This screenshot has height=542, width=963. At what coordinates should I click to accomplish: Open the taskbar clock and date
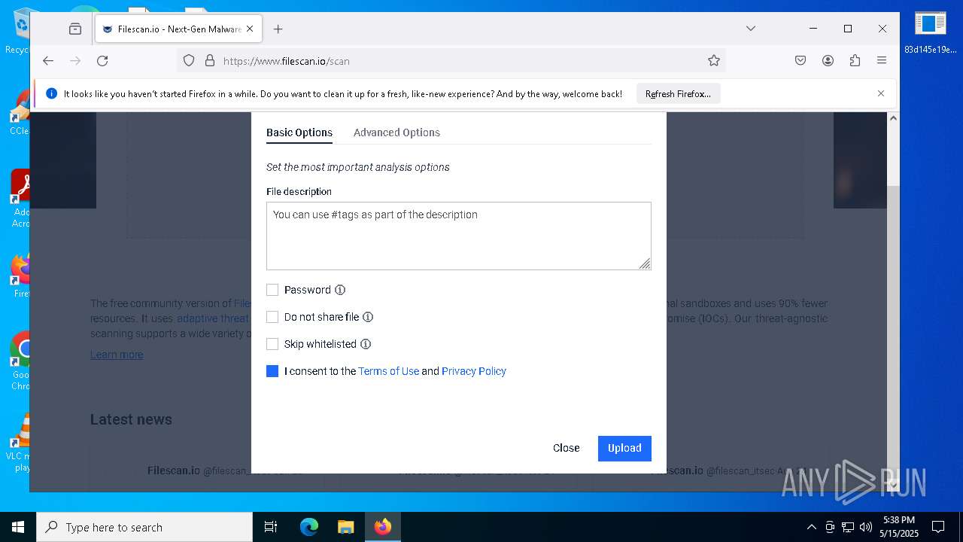pyautogui.click(x=899, y=527)
